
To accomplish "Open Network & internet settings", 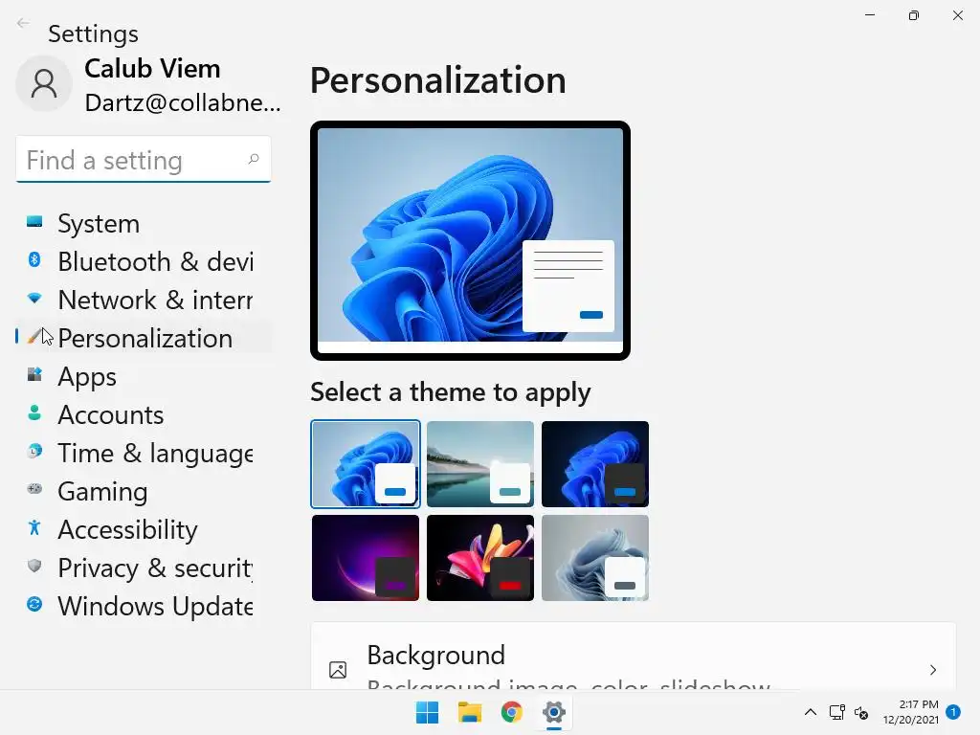I will [144, 300].
